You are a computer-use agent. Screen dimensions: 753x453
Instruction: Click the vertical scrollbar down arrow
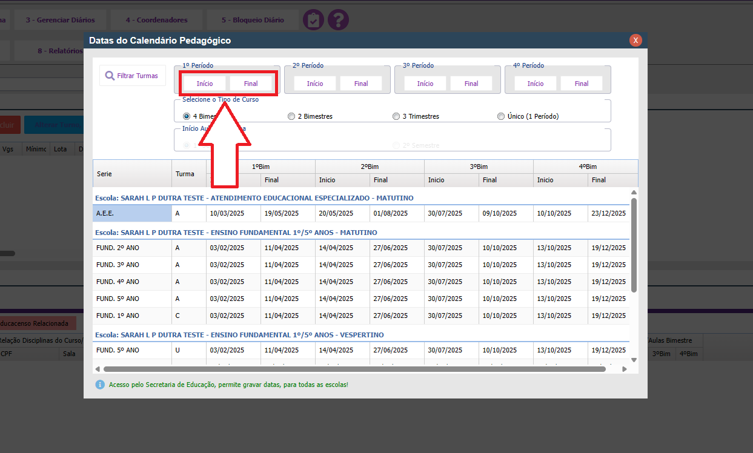click(634, 360)
